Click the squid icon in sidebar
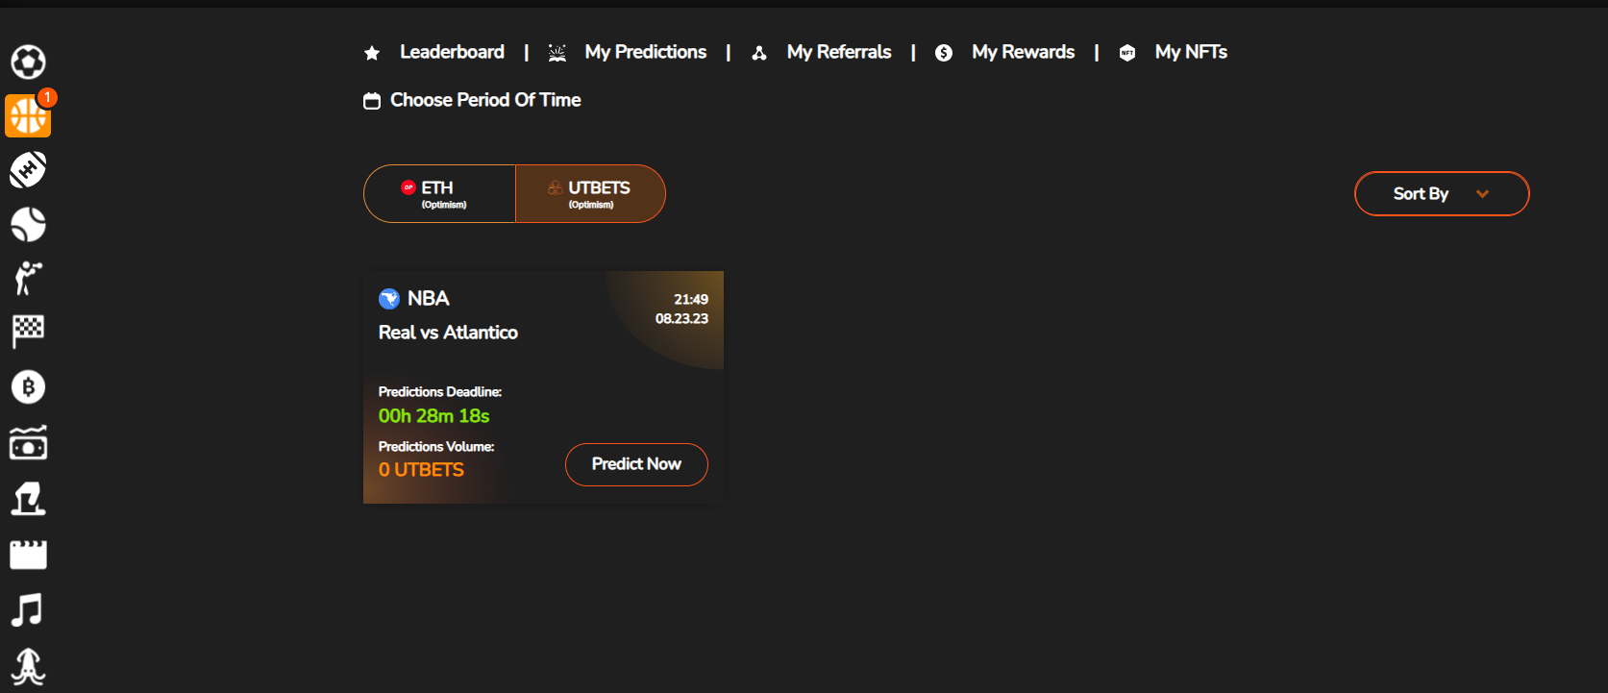Viewport: 1608px width, 693px height. point(28,666)
